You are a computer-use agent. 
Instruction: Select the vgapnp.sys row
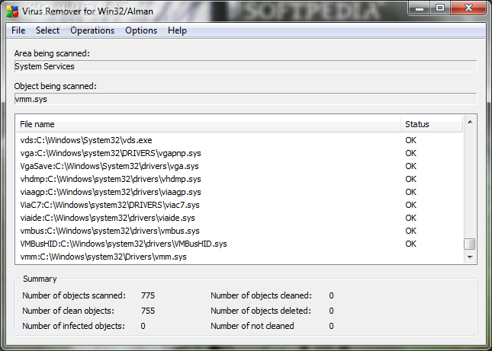pyautogui.click(x=239, y=154)
